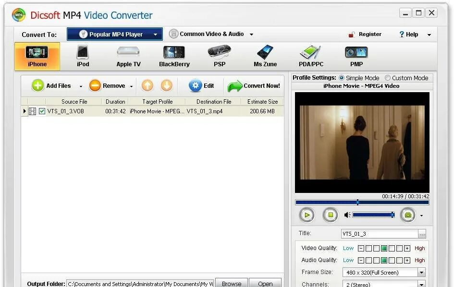Image resolution: width=454 pixels, height=287 pixels.
Task: Sort by Source File column header
Action: [x=74, y=102]
